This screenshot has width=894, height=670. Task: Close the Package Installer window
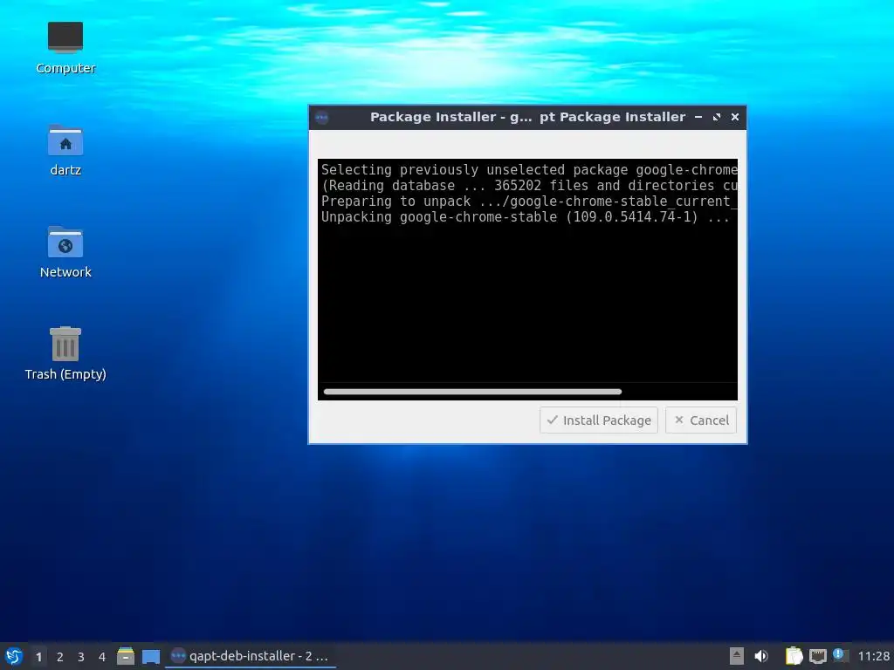click(x=735, y=117)
